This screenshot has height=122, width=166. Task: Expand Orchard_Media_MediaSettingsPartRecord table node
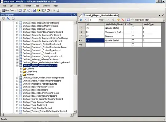(17, 81)
